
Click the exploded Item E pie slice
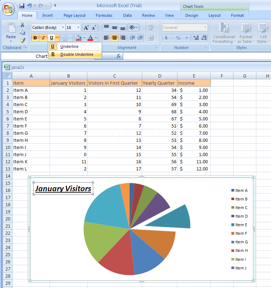[172, 218]
